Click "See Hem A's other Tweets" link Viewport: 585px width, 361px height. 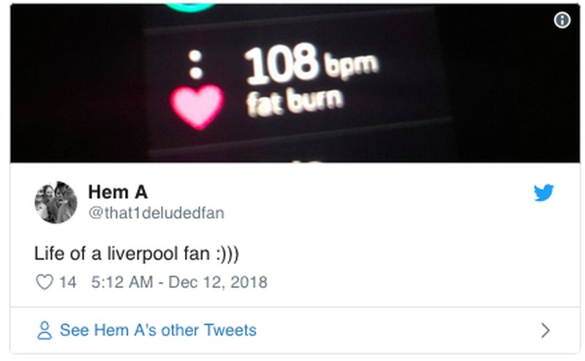click(x=158, y=330)
